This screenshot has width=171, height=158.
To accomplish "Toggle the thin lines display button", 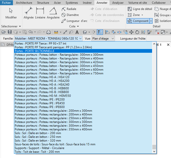I will point(100,32).
